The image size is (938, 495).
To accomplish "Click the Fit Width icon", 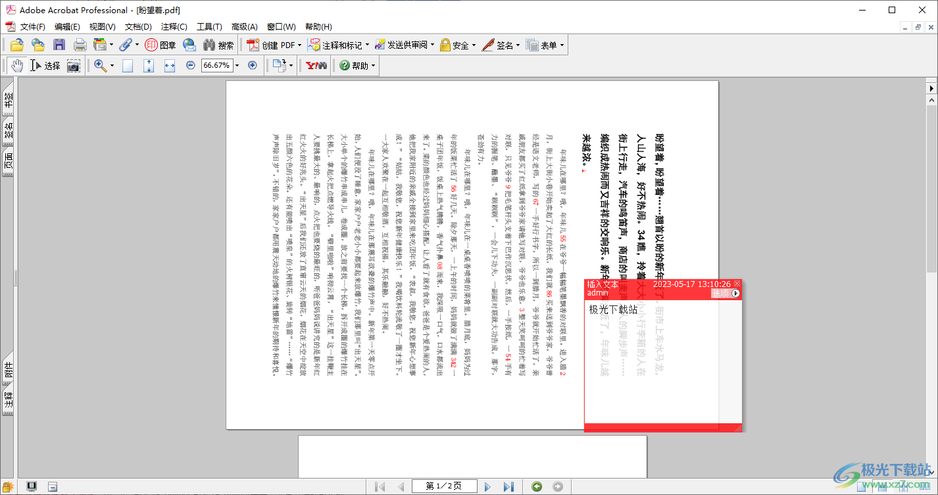I will [x=169, y=66].
